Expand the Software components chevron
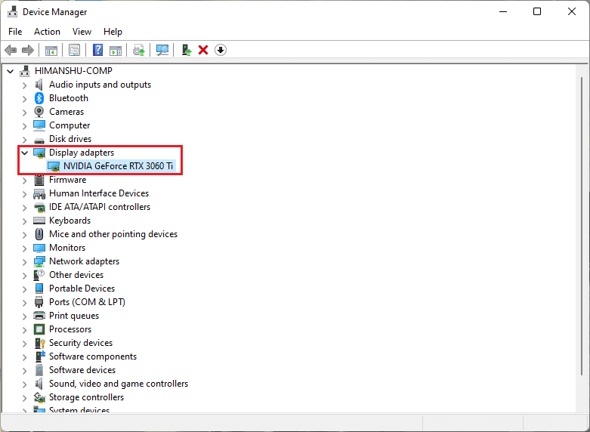Viewport: 590px width, 432px height. click(25, 356)
